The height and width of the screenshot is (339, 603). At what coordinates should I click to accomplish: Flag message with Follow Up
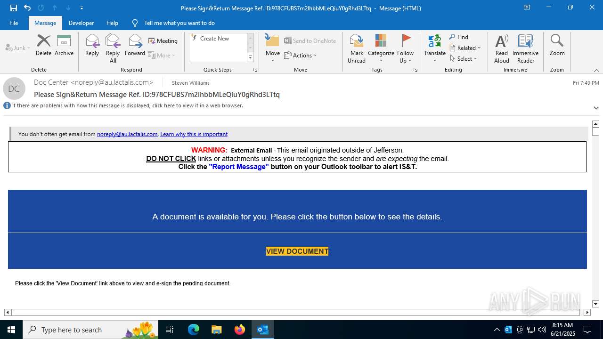coord(405,48)
